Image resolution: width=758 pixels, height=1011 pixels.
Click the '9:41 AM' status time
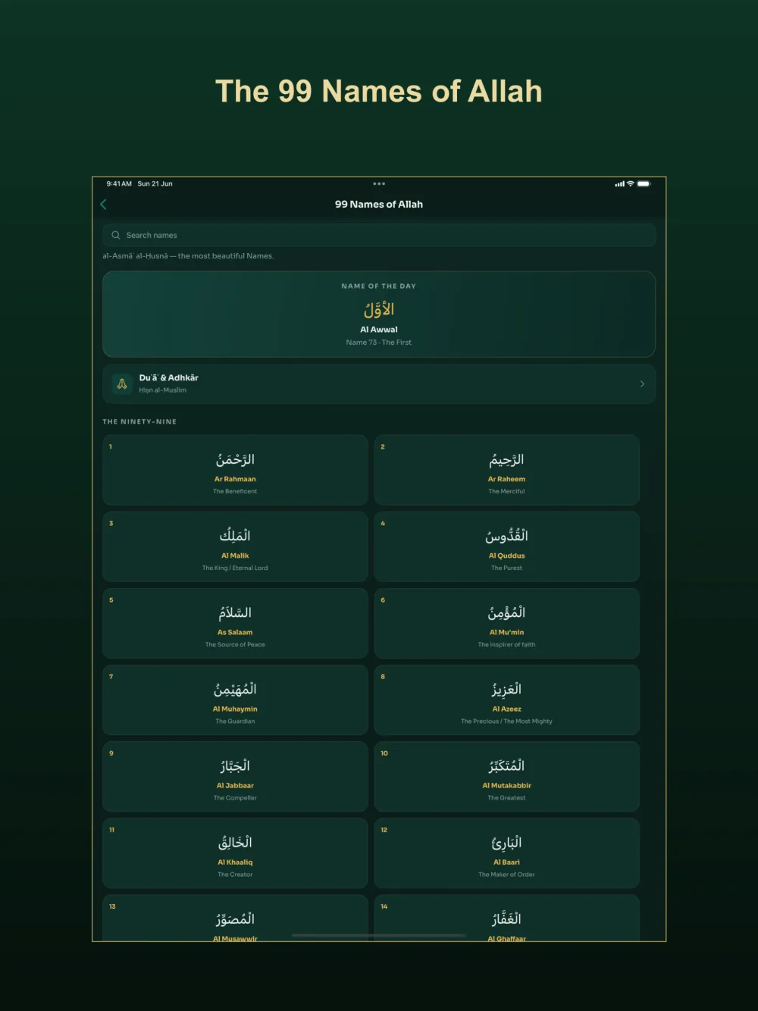point(119,183)
